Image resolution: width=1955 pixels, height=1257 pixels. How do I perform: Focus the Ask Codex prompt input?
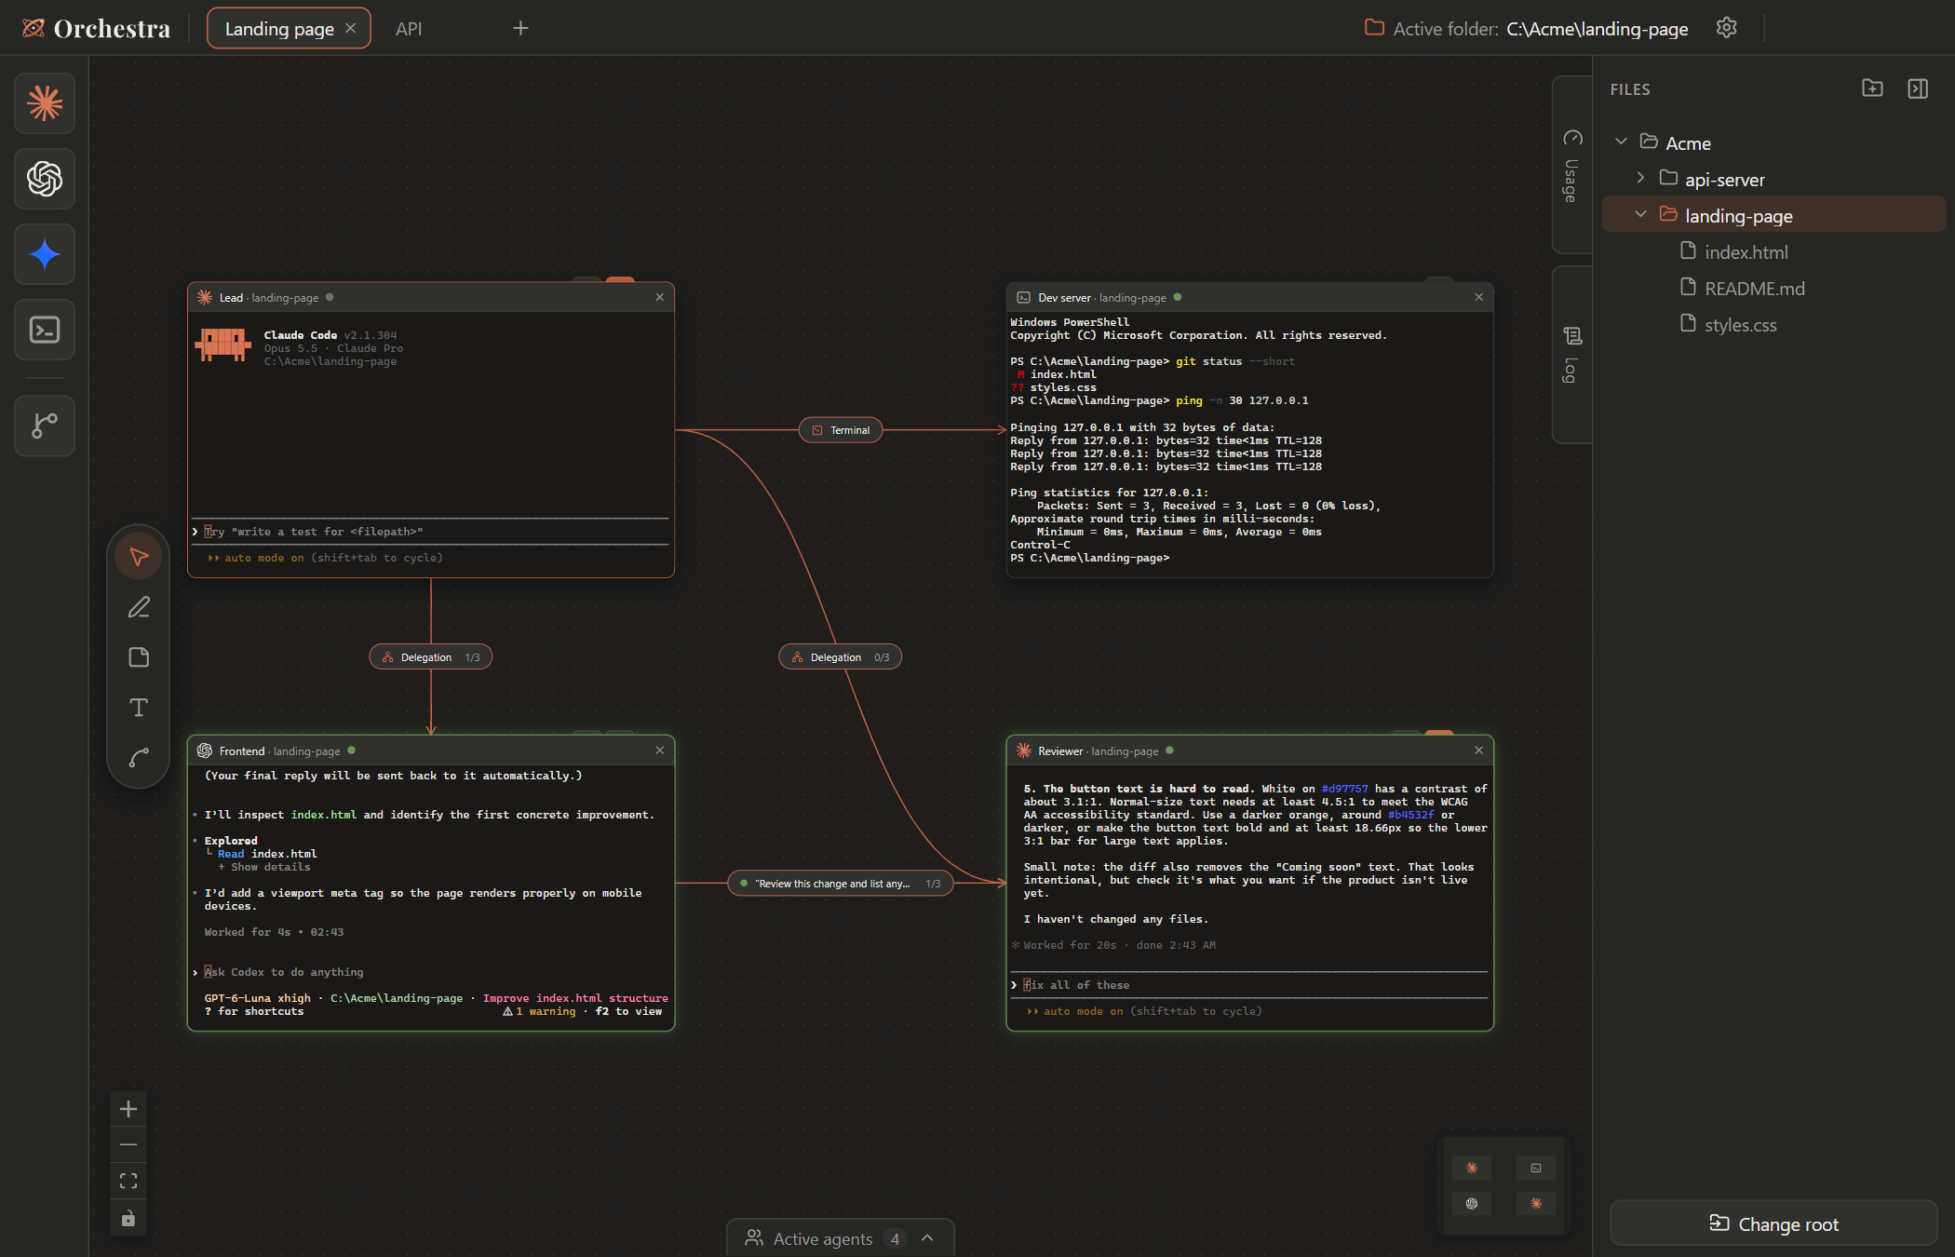click(430, 972)
